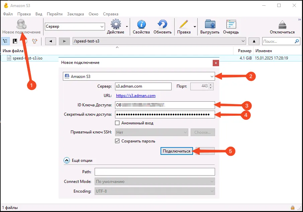The image size is (303, 212).
Task: Click the ID Ключа Доступа field
Action: tap(165, 105)
